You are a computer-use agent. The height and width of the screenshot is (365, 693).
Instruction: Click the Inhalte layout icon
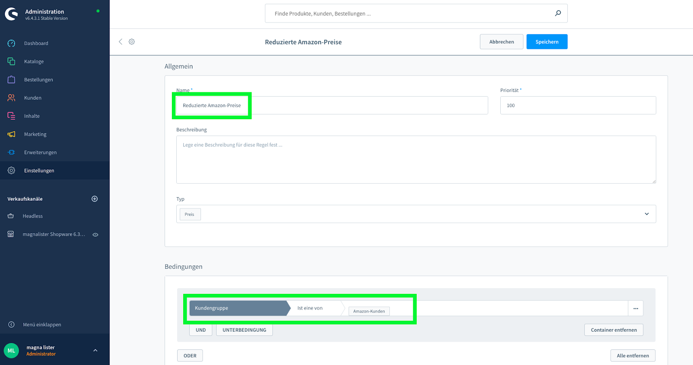(x=11, y=116)
